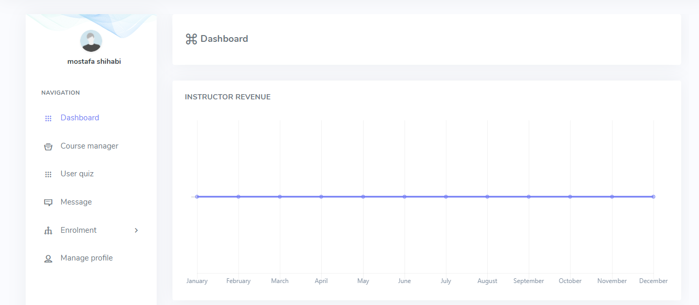Screen dimensions: 699x305
Task: Click the September revenue data point
Action: click(x=529, y=197)
